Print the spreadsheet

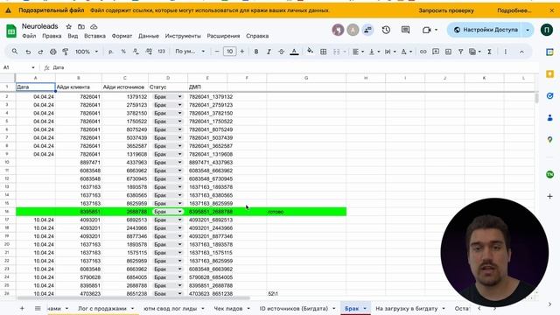click(52, 52)
